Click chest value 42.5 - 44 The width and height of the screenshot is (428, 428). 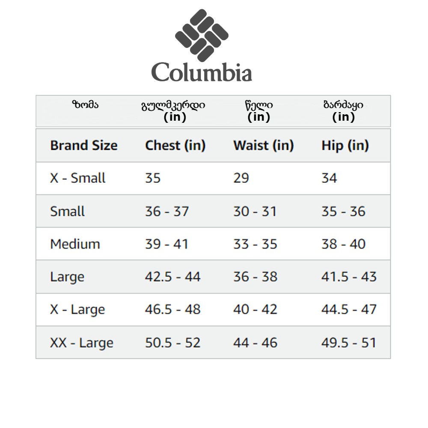click(x=172, y=277)
